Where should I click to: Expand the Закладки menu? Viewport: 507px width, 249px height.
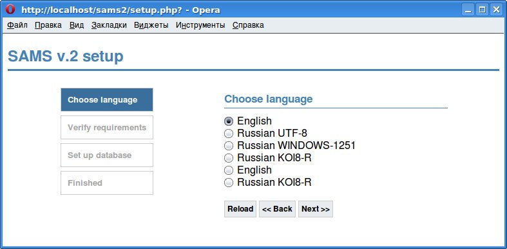pyautogui.click(x=109, y=25)
